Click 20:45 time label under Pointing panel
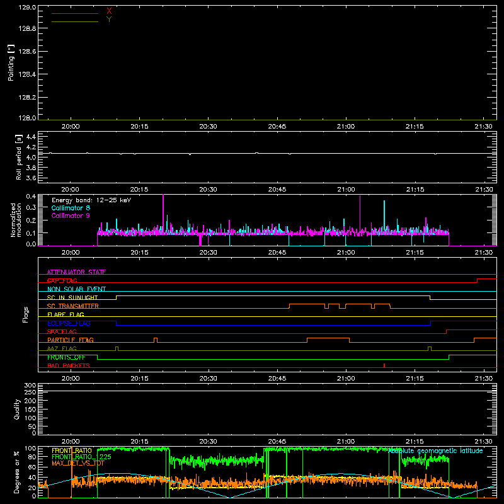 coord(277,127)
